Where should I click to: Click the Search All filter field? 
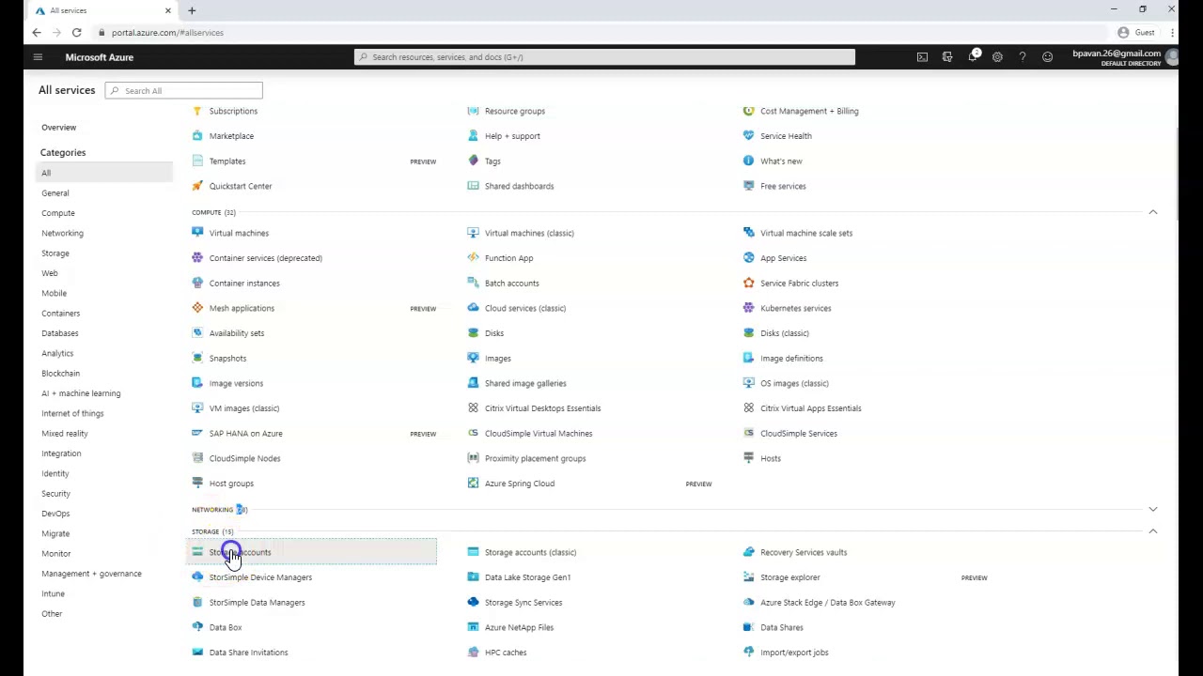pyautogui.click(x=183, y=91)
